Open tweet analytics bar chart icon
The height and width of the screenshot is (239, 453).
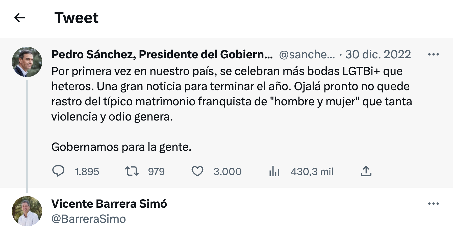click(x=274, y=171)
